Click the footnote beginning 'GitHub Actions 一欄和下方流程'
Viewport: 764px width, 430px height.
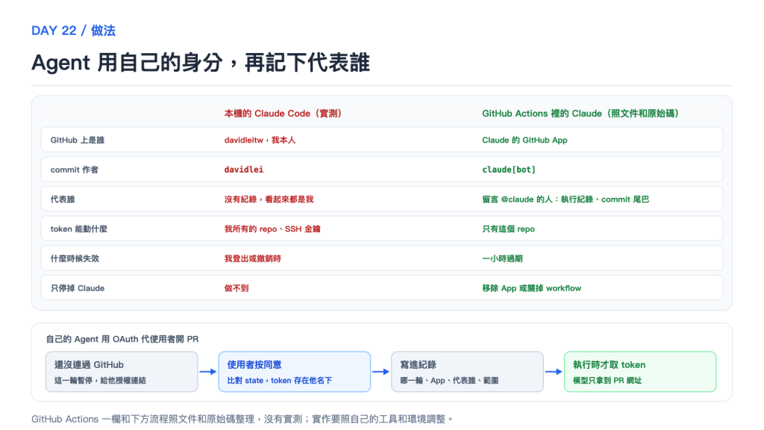[x=242, y=419]
